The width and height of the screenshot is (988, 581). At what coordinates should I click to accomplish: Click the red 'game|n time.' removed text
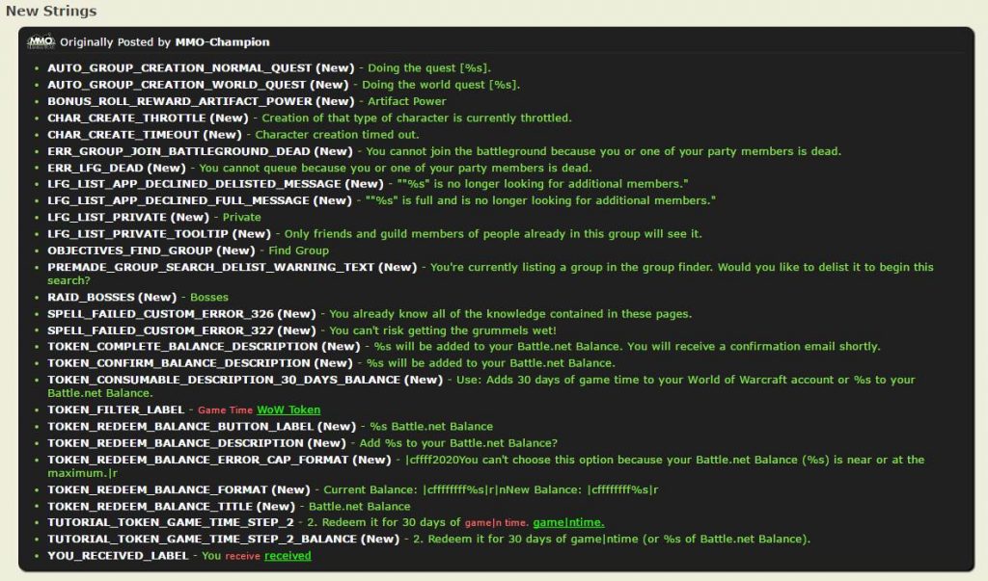coord(497,522)
